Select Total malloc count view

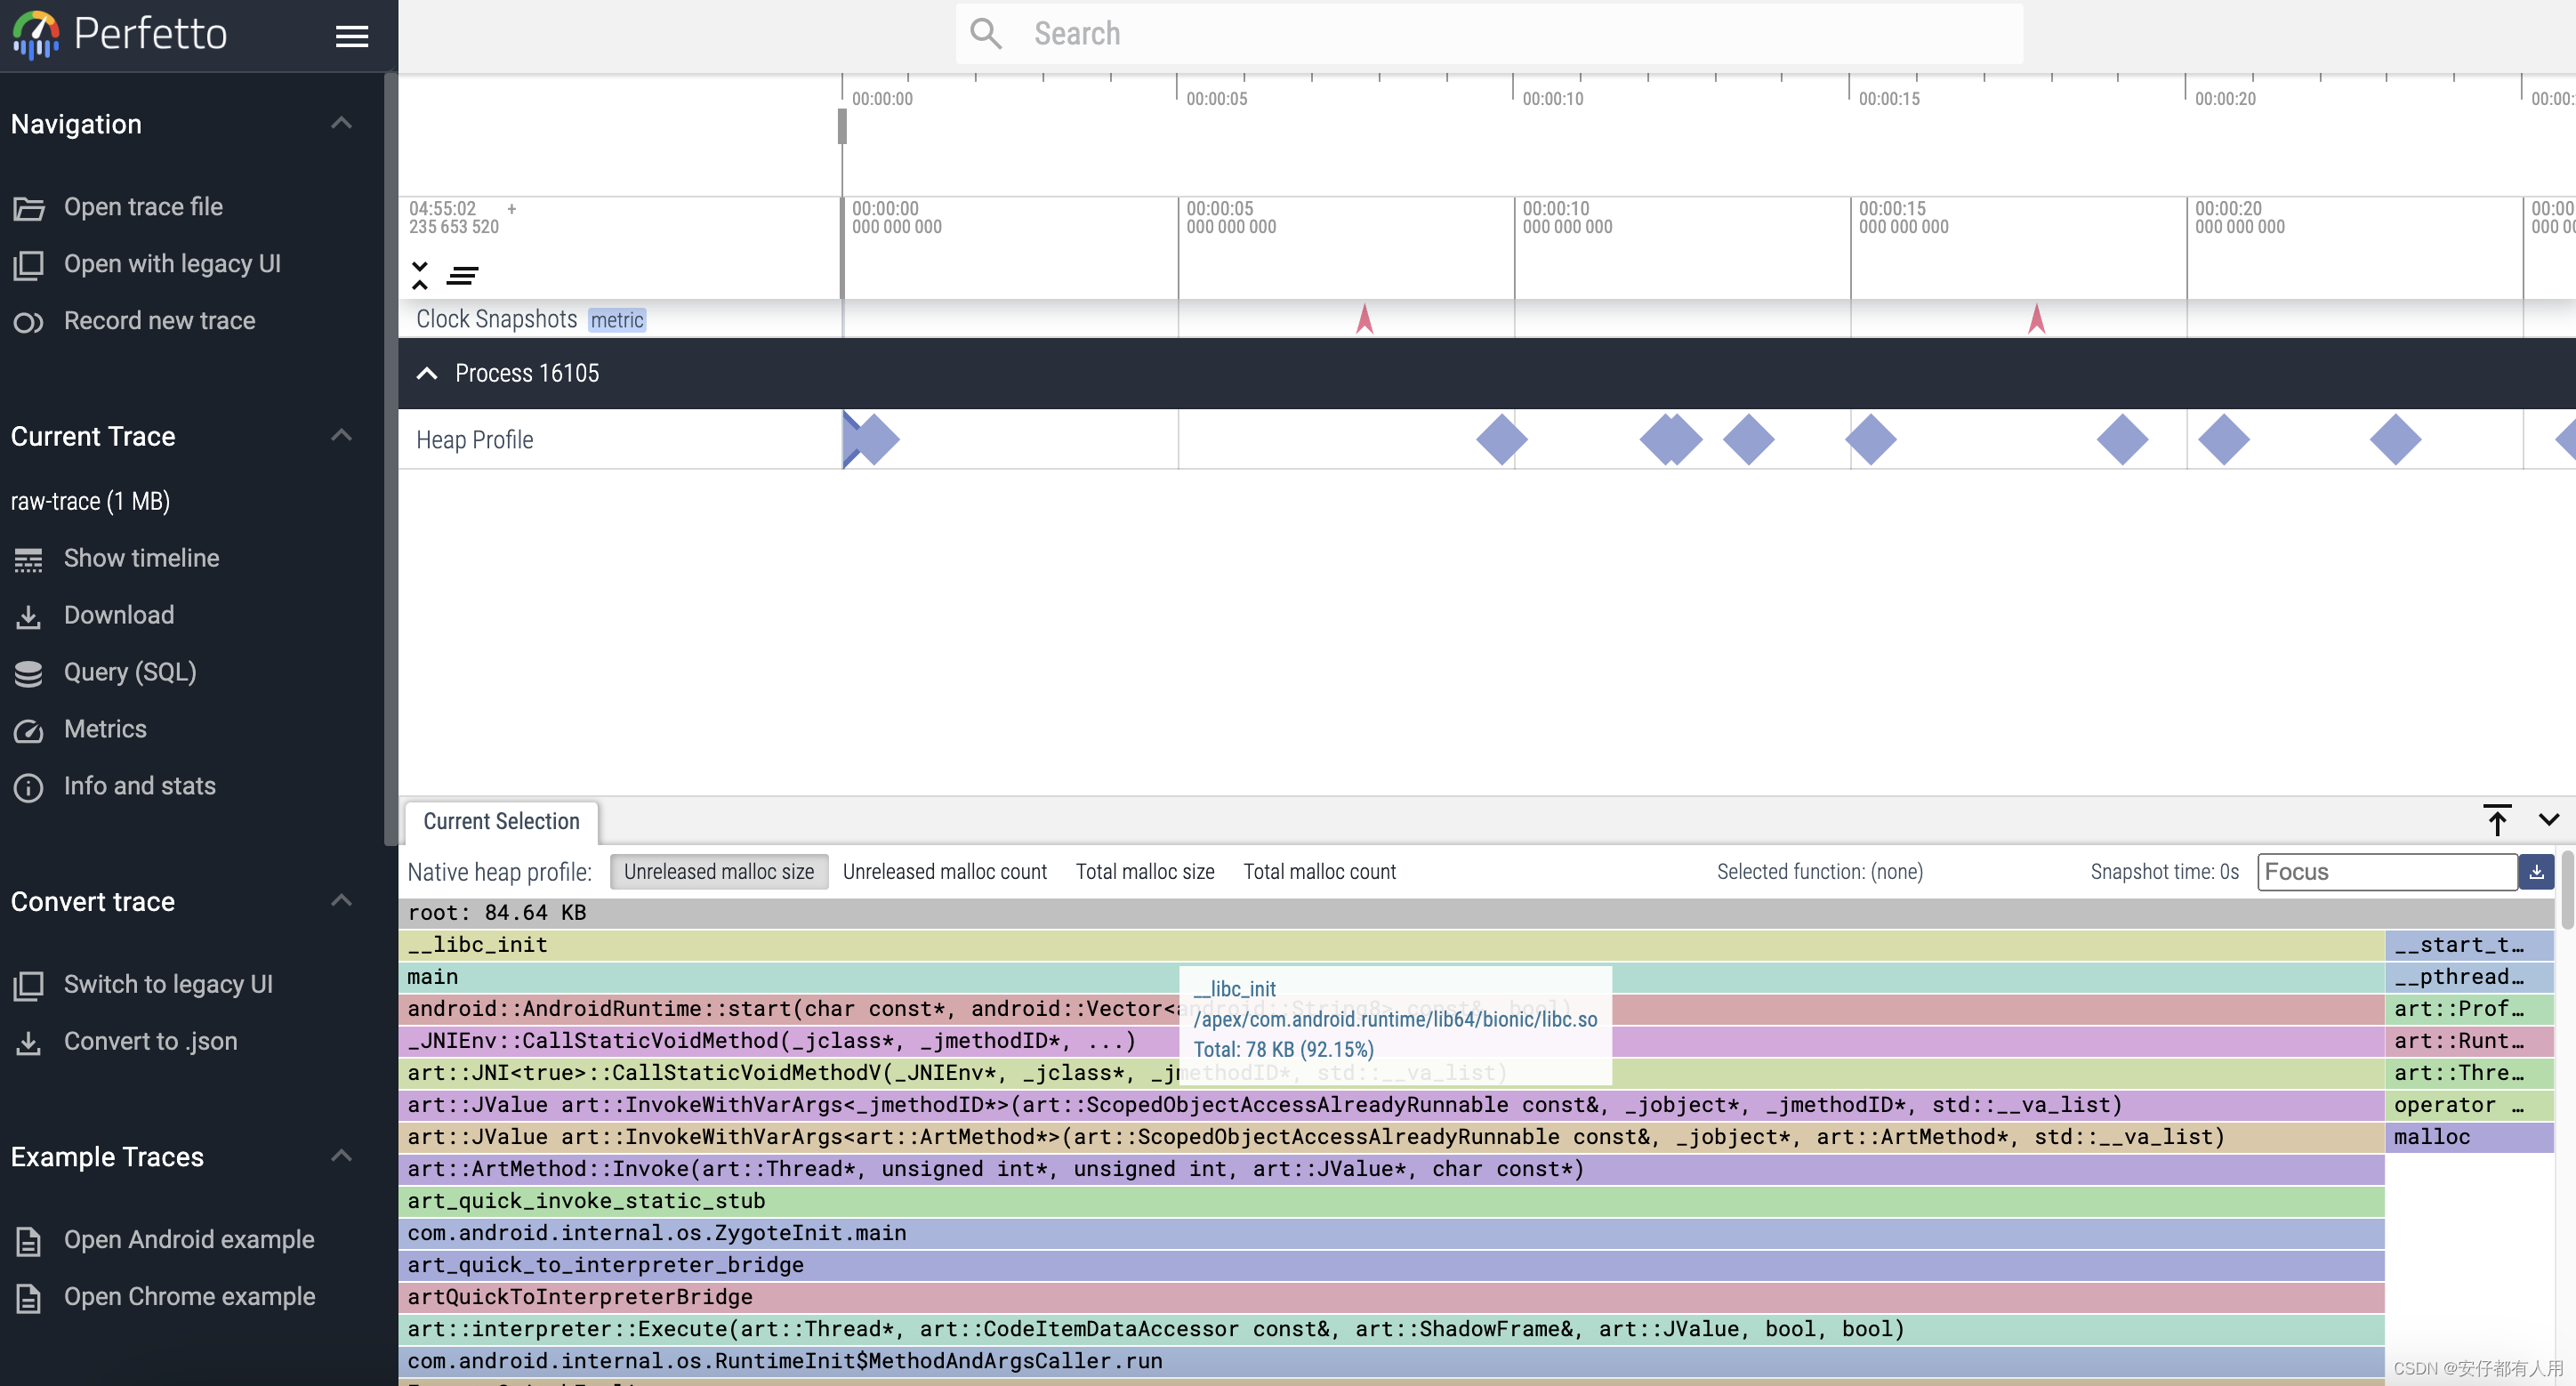[x=1319, y=871]
